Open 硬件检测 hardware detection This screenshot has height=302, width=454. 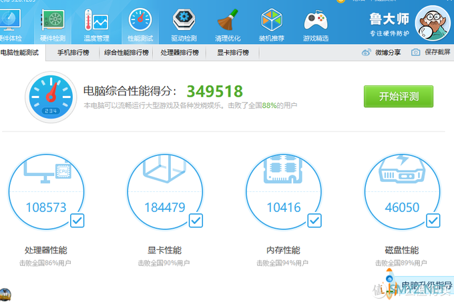click(x=53, y=19)
